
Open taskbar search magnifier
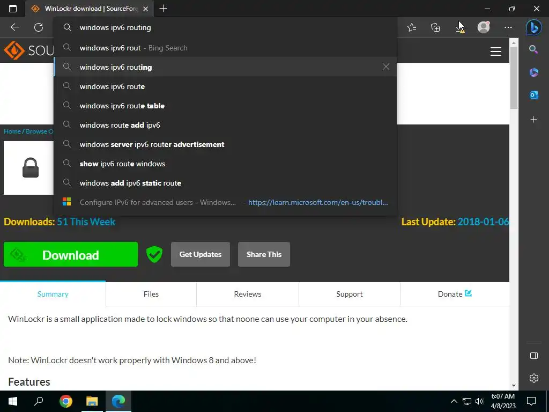point(39,401)
